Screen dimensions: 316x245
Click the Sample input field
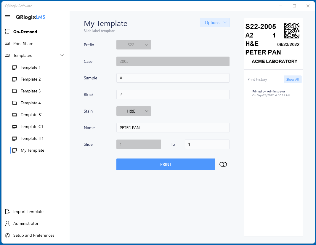[x=173, y=78]
